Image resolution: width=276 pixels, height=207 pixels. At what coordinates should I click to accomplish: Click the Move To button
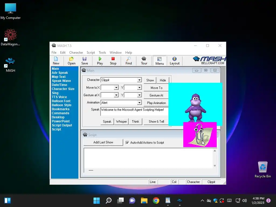coord(156,88)
